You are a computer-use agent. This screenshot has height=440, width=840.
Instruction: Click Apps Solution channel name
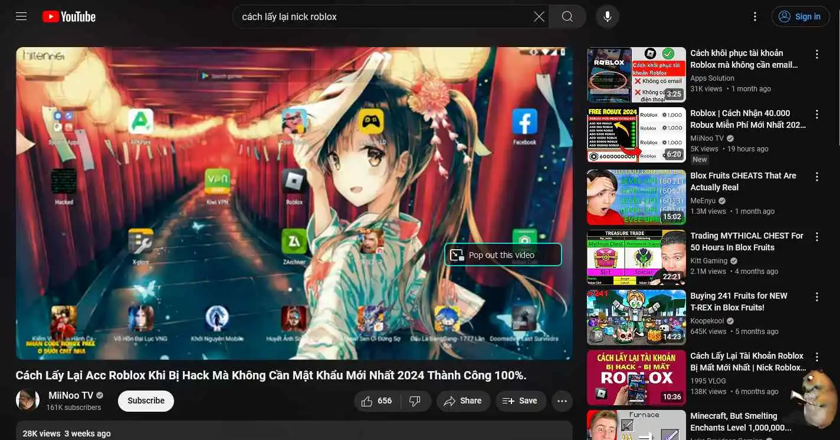point(712,78)
